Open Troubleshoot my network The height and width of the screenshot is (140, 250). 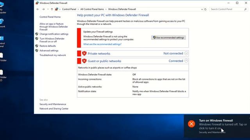53,55
